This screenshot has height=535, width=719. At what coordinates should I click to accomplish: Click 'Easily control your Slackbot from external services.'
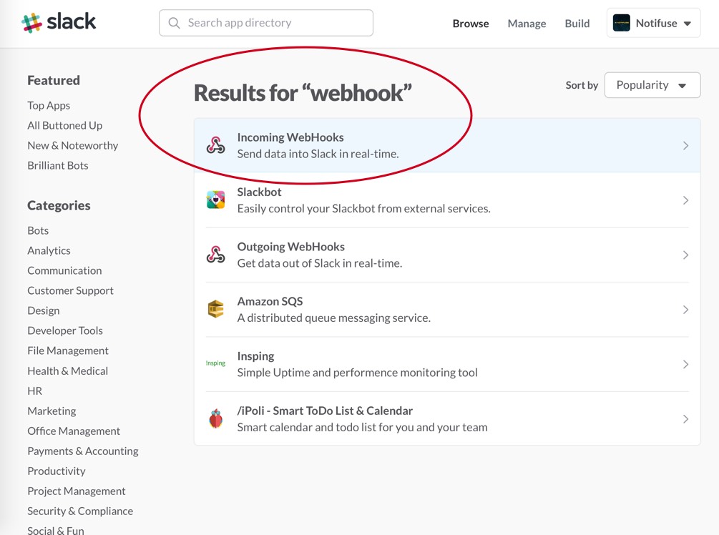click(x=363, y=209)
